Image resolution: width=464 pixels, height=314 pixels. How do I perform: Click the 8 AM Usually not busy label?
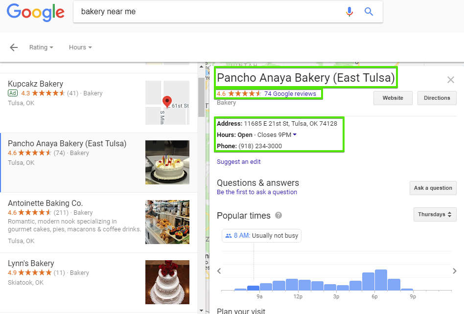pyautogui.click(x=261, y=236)
